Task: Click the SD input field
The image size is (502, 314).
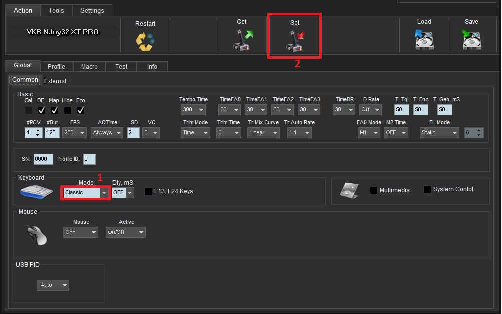Action: (133, 133)
